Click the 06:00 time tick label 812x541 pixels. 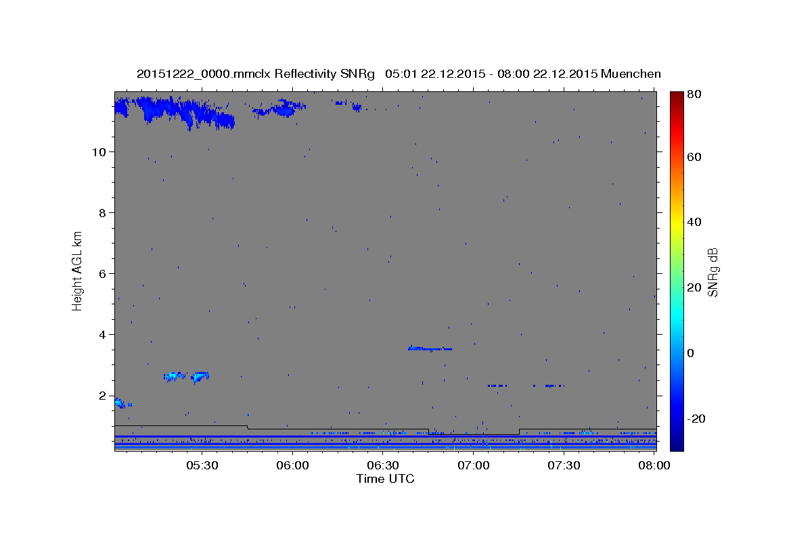point(292,465)
